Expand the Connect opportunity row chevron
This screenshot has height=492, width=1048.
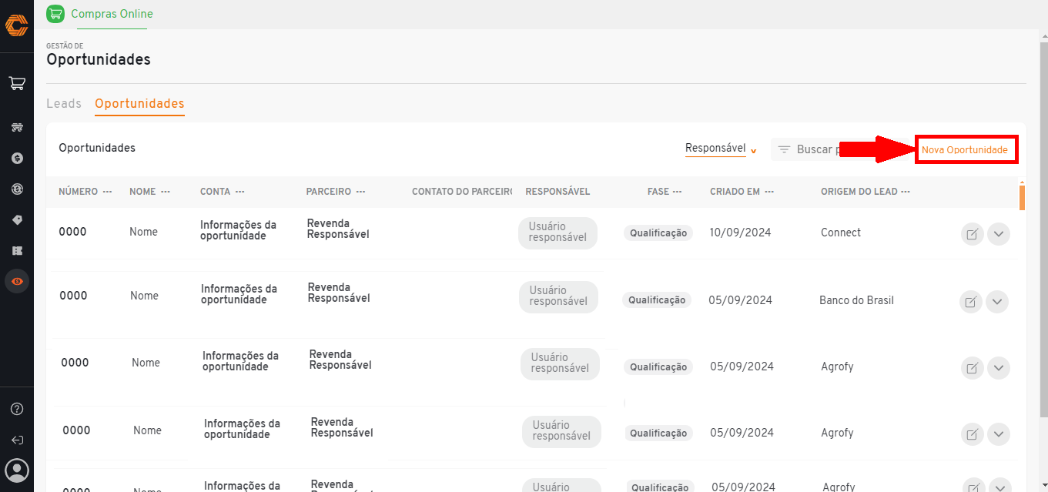tap(998, 234)
